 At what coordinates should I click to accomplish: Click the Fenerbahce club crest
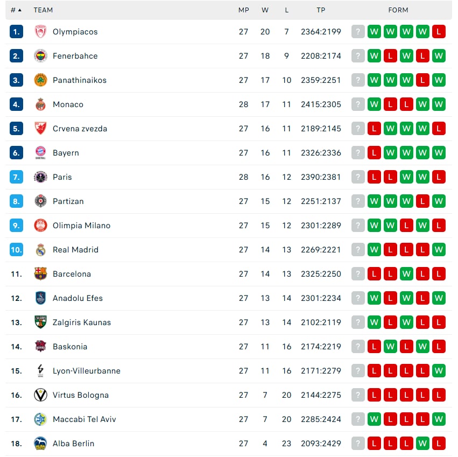(40, 56)
